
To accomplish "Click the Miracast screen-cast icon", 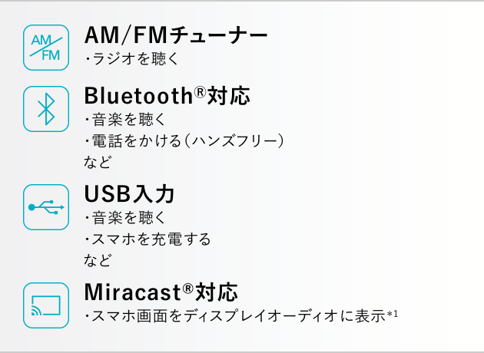I will pyautogui.click(x=46, y=305).
